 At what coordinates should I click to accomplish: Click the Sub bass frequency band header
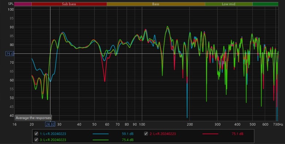69,4
